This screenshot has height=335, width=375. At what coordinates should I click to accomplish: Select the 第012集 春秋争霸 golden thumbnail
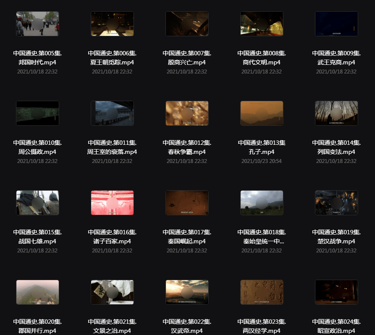pos(187,113)
